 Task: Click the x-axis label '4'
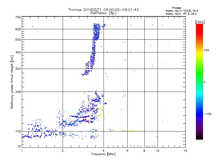(x=104, y=151)
